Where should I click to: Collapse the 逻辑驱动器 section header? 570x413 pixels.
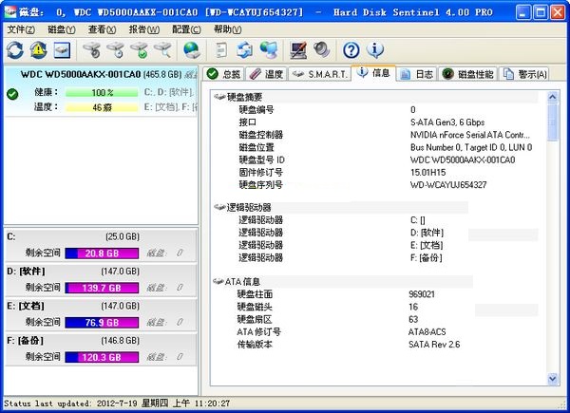(219, 207)
